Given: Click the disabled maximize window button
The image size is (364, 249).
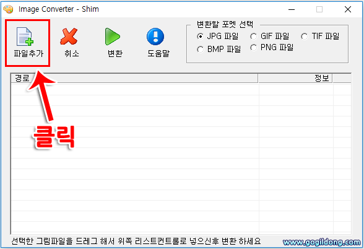Looking at the screenshot, I should [319, 9].
